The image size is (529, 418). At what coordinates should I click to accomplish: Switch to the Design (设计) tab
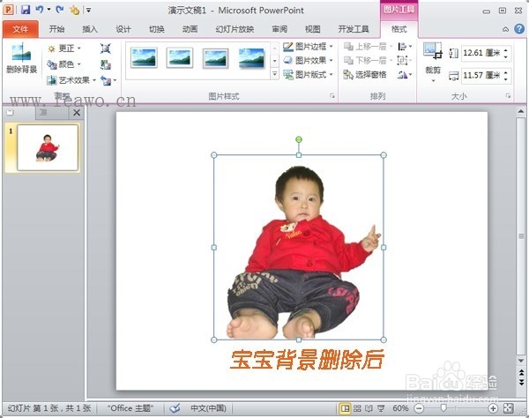point(123,29)
